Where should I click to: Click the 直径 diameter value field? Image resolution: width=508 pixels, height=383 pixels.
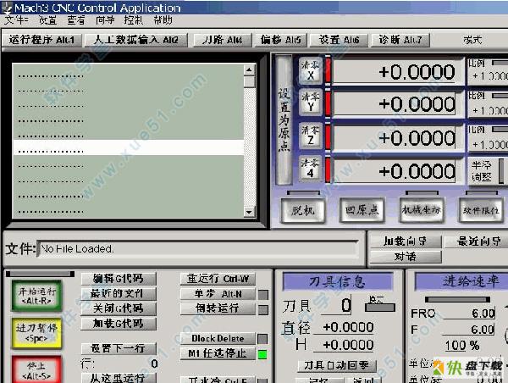[x=344, y=327]
